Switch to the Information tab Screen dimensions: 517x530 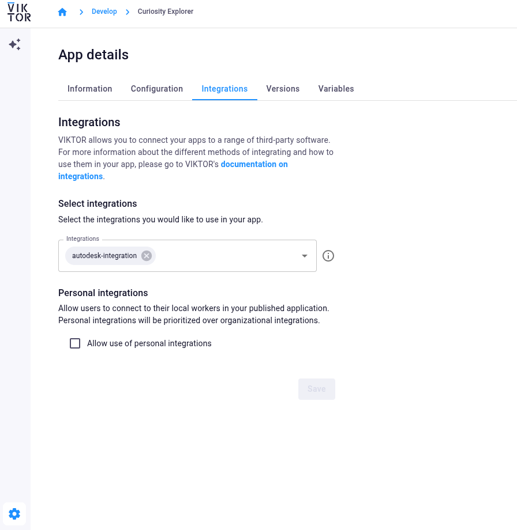pyautogui.click(x=89, y=89)
